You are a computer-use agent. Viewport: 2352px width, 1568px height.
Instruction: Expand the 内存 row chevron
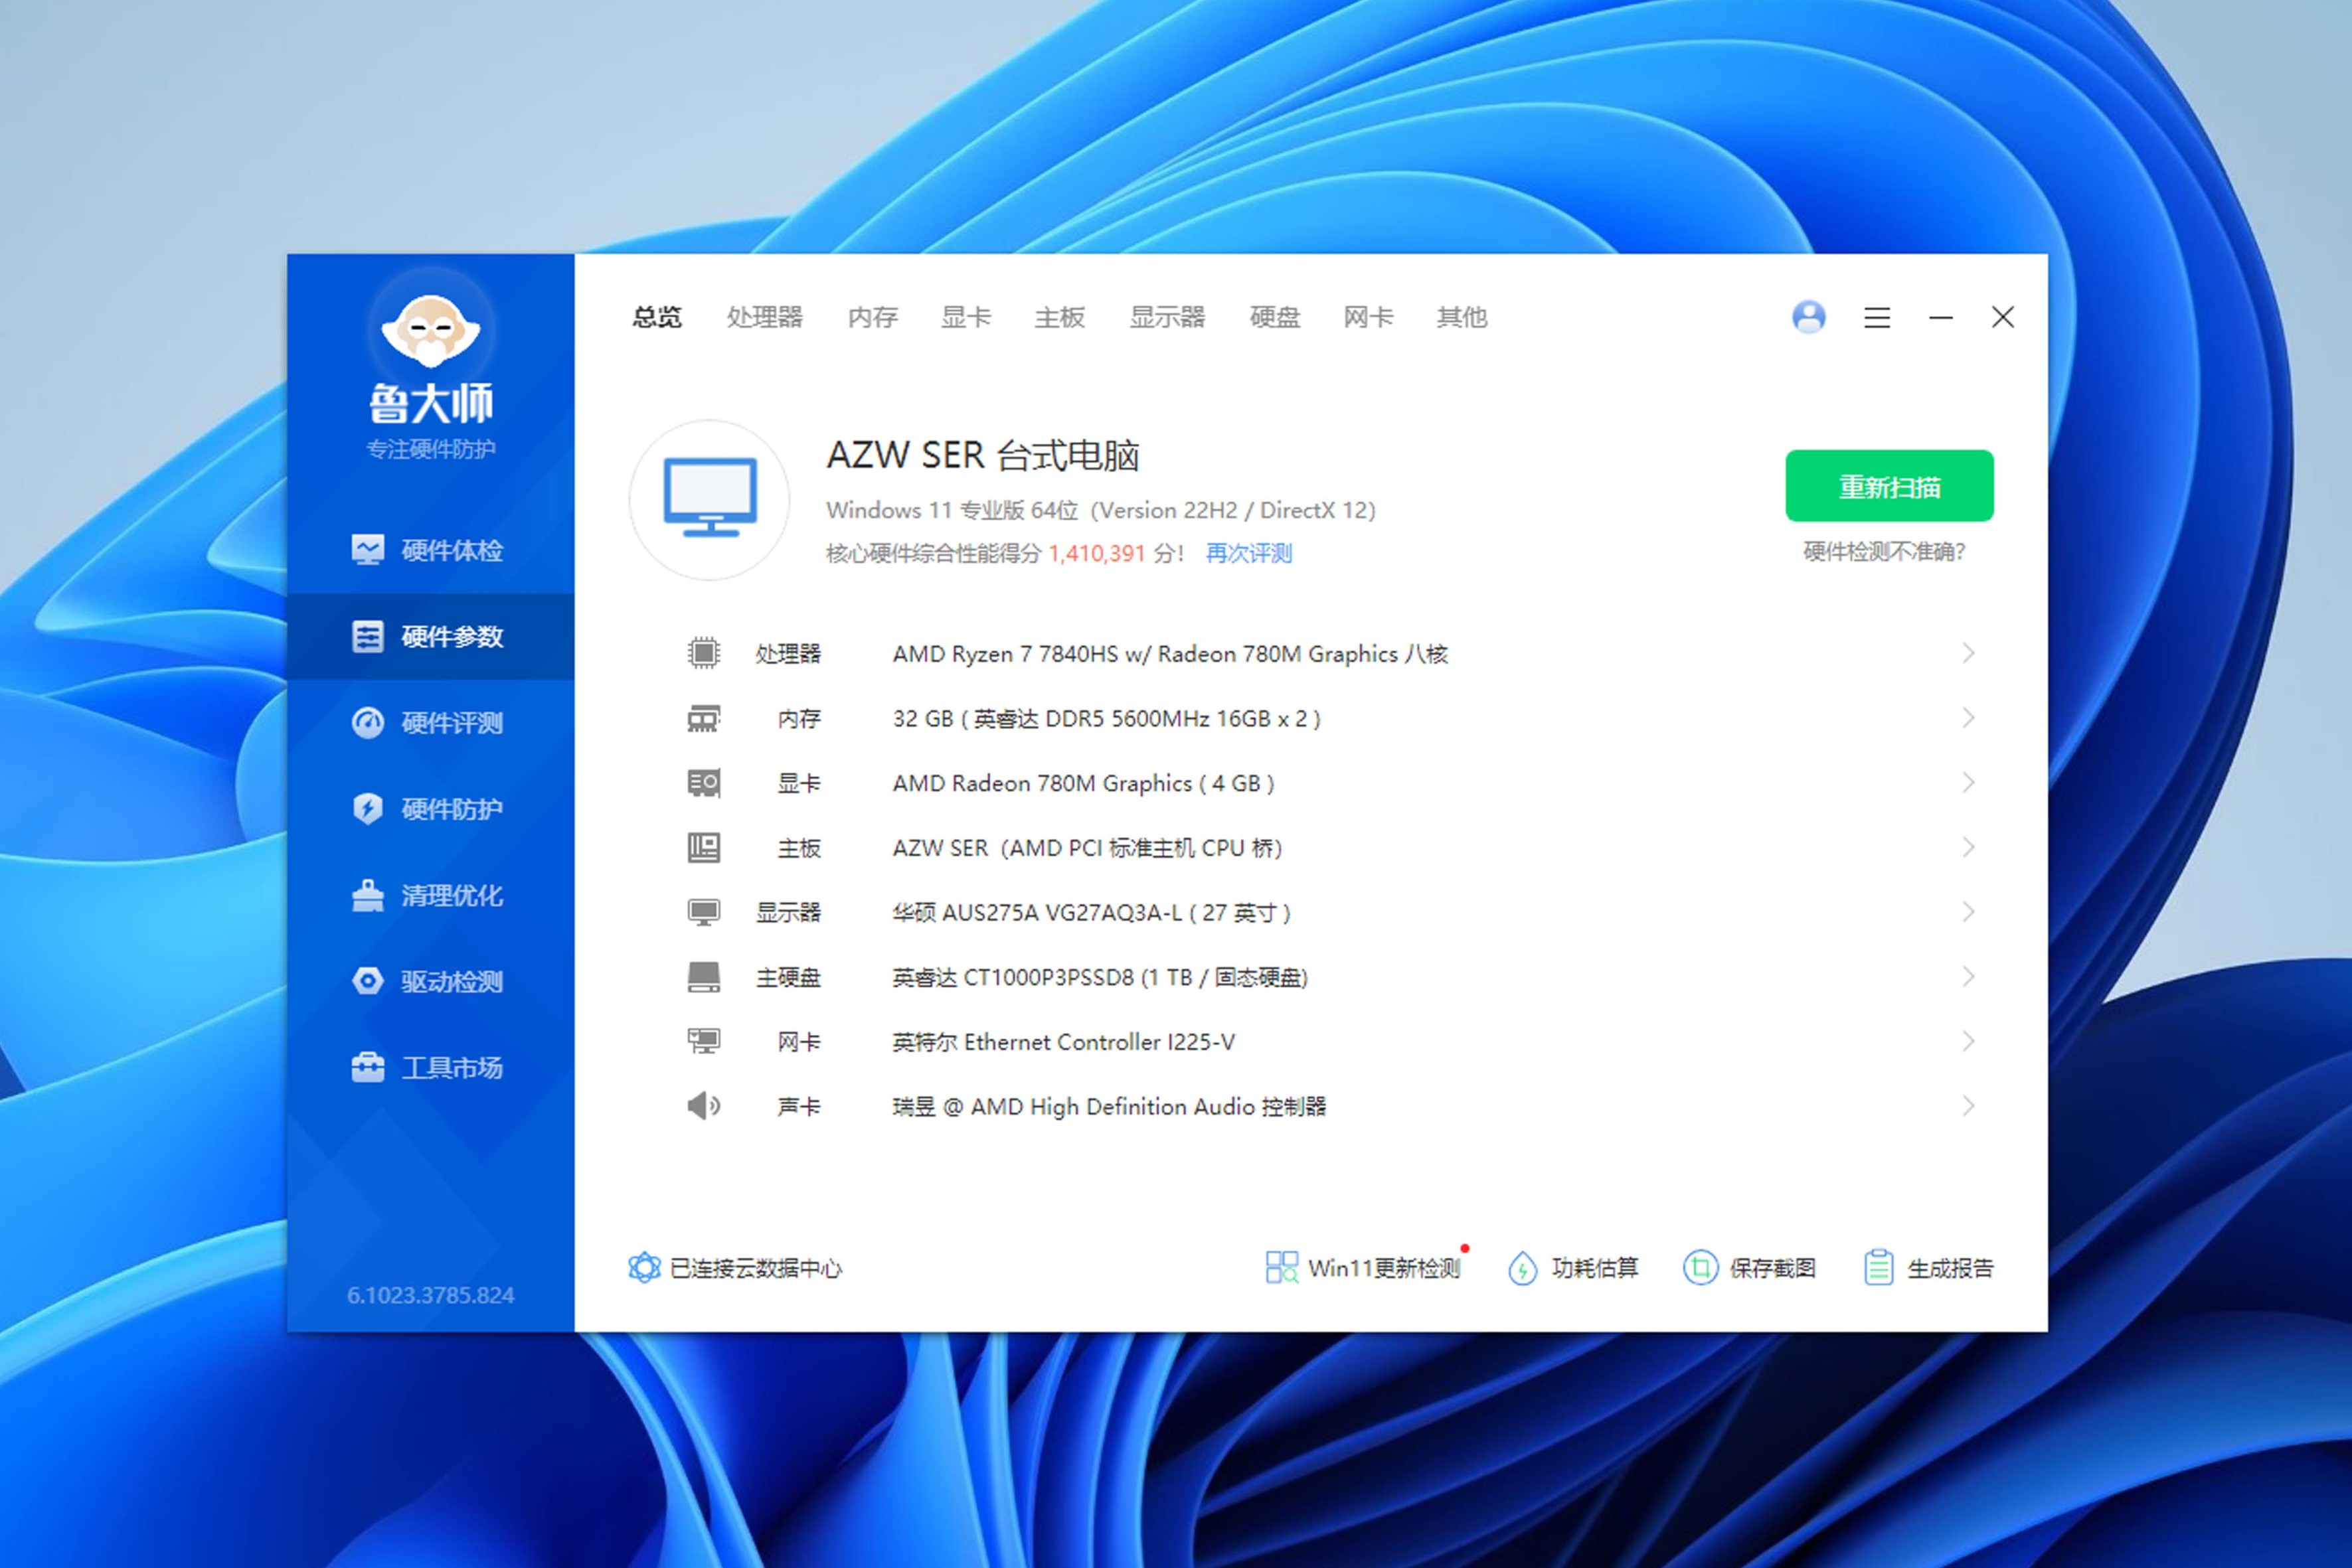click(1968, 718)
